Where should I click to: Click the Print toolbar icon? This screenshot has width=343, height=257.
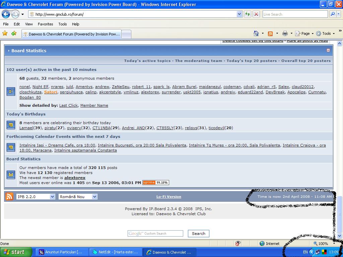pyautogui.click(x=285, y=33)
